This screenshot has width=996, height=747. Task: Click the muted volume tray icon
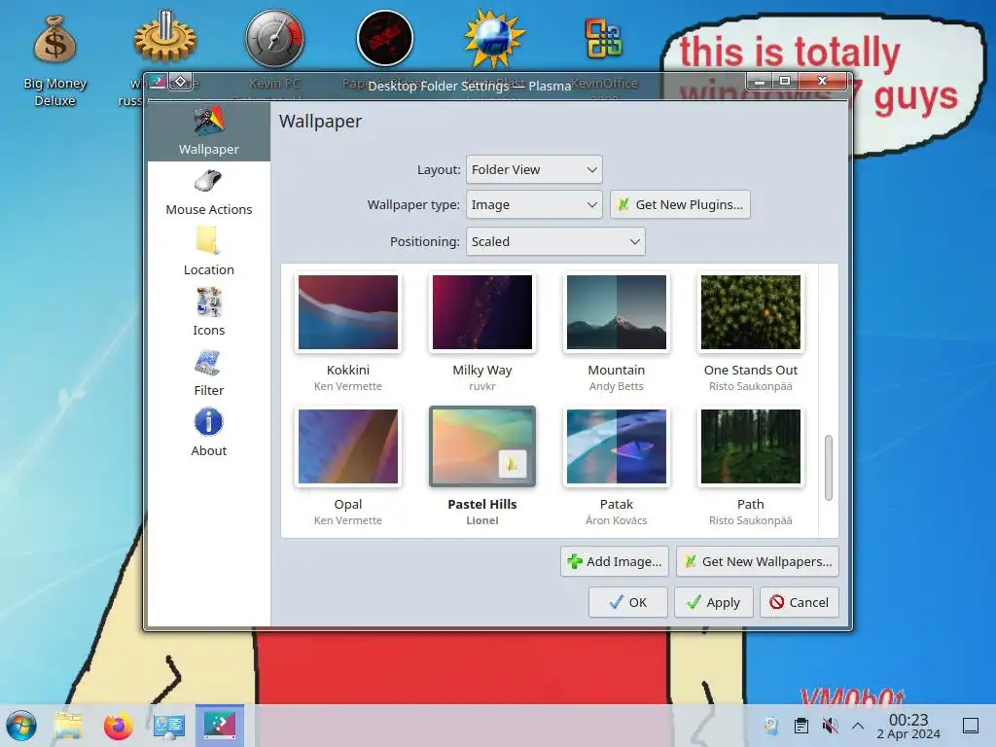[830, 726]
